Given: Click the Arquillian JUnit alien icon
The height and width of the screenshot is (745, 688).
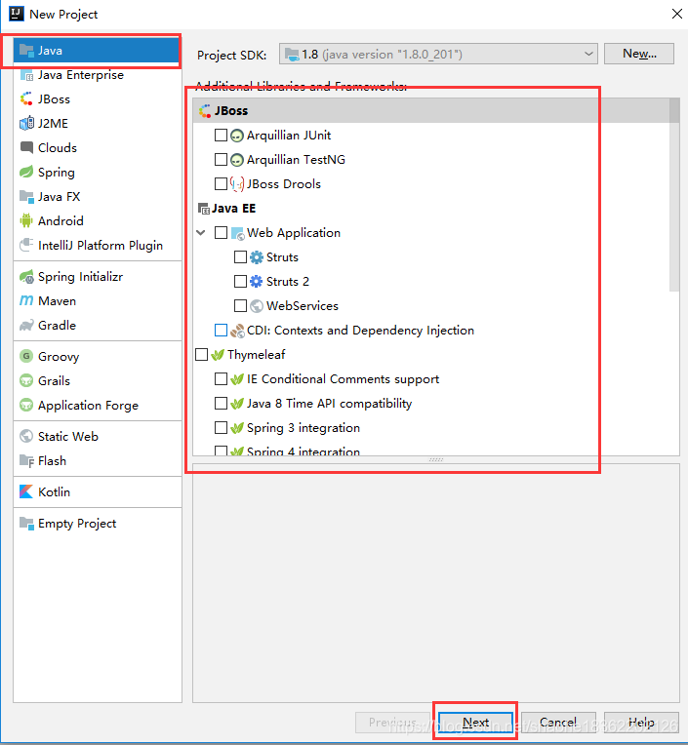Looking at the screenshot, I should coord(237,136).
